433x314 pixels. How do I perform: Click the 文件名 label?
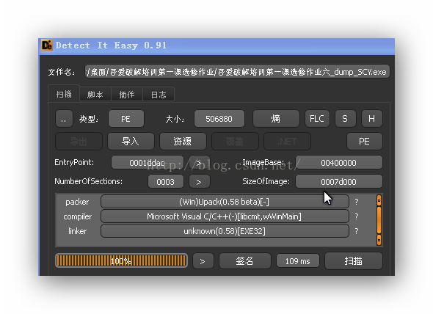(x=62, y=72)
